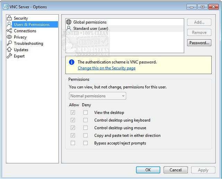
Task: Follow the Change this on Security page link
Action: click(106, 68)
